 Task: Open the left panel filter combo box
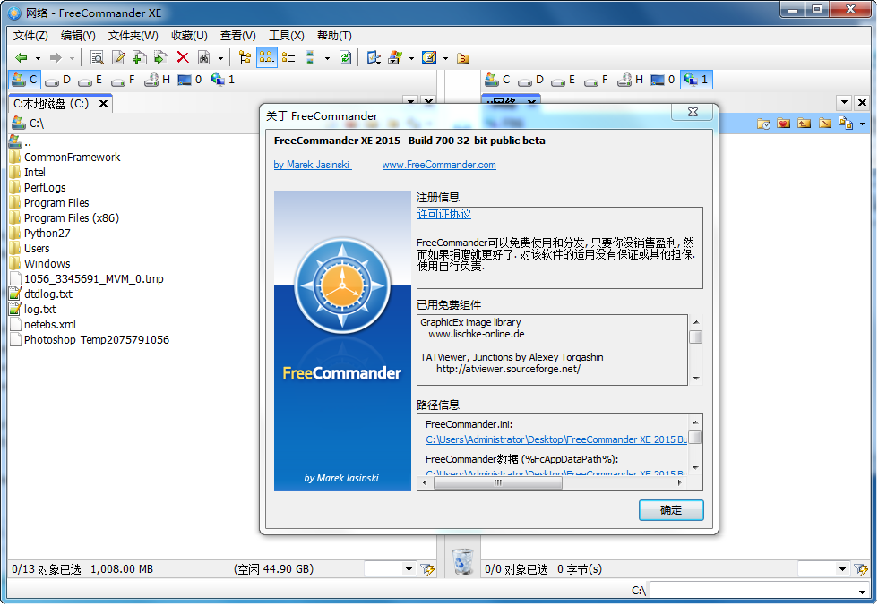390,569
